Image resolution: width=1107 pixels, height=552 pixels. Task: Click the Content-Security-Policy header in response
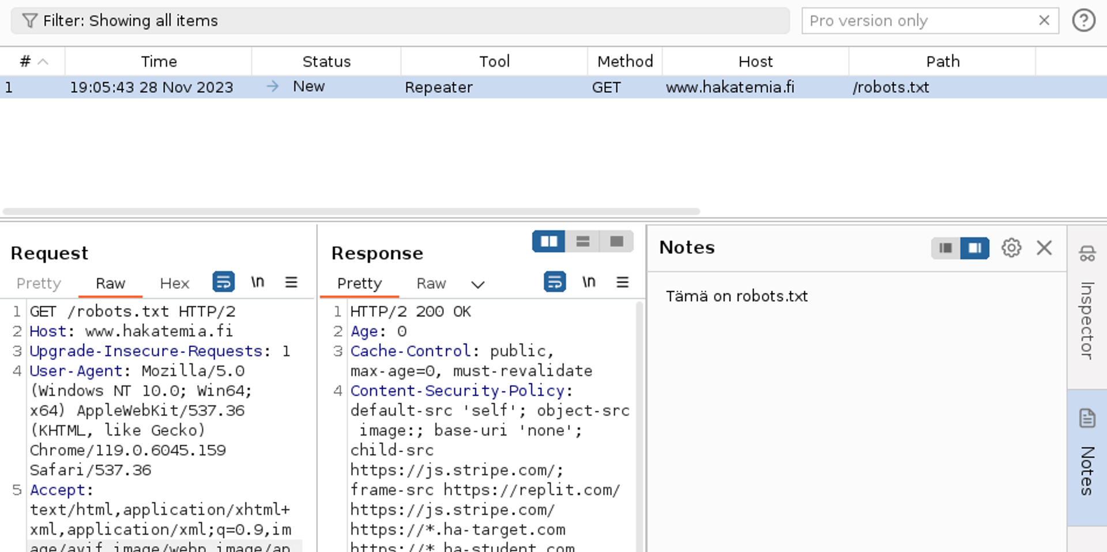click(457, 390)
